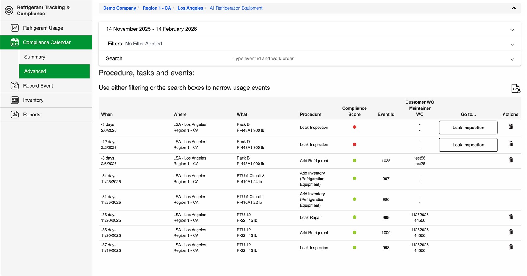Click the No Filter Applied text

tap(144, 44)
